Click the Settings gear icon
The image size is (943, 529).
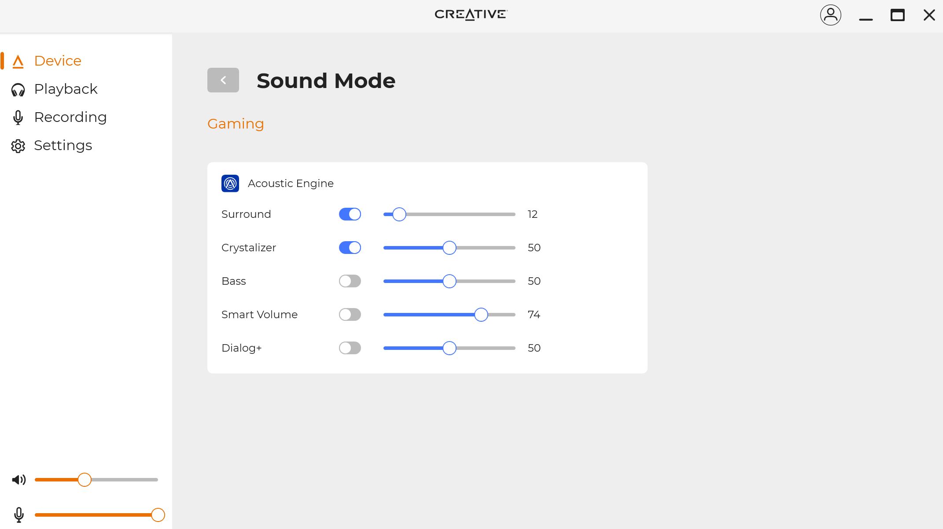(18, 146)
